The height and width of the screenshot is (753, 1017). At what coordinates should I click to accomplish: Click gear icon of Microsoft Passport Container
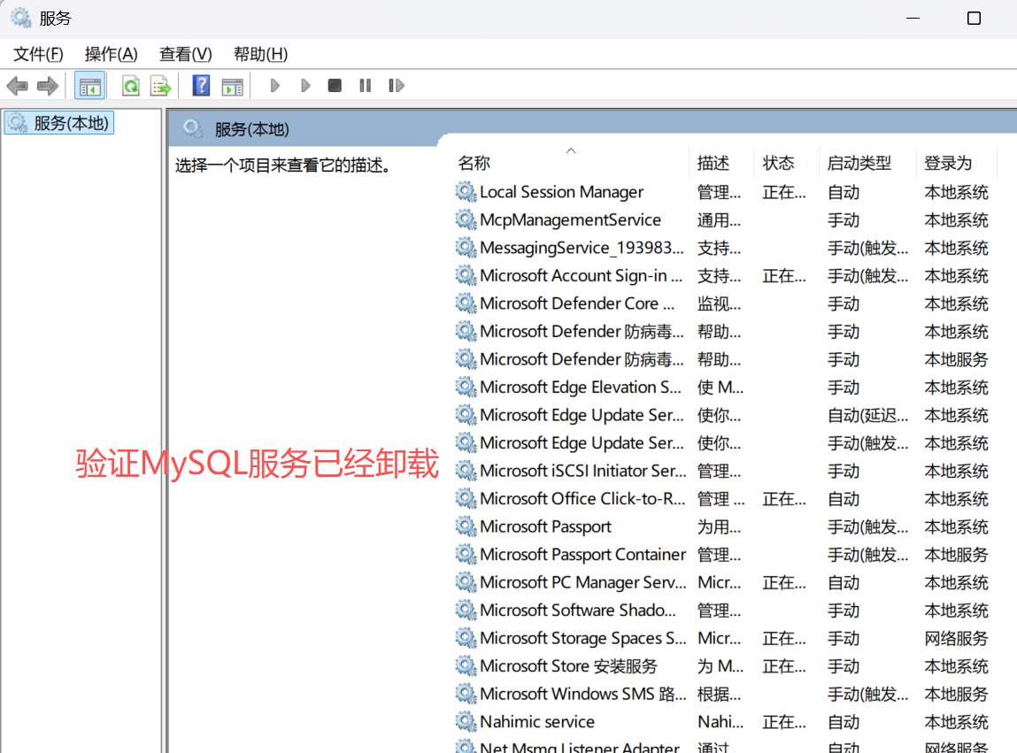click(466, 555)
